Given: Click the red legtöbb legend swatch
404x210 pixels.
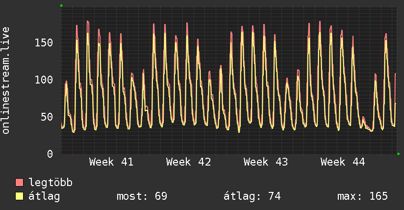Looking at the screenshot, I should pyautogui.click(x=19, y=183).
